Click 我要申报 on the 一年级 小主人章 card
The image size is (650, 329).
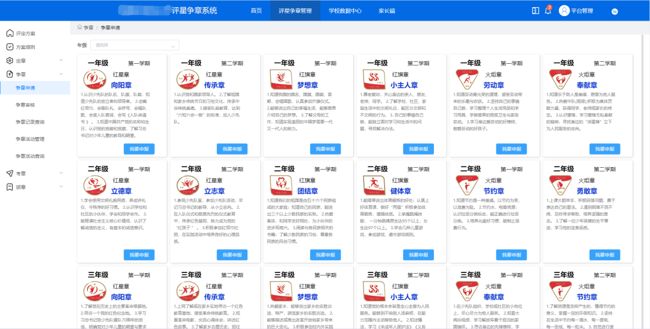(418, 149)
